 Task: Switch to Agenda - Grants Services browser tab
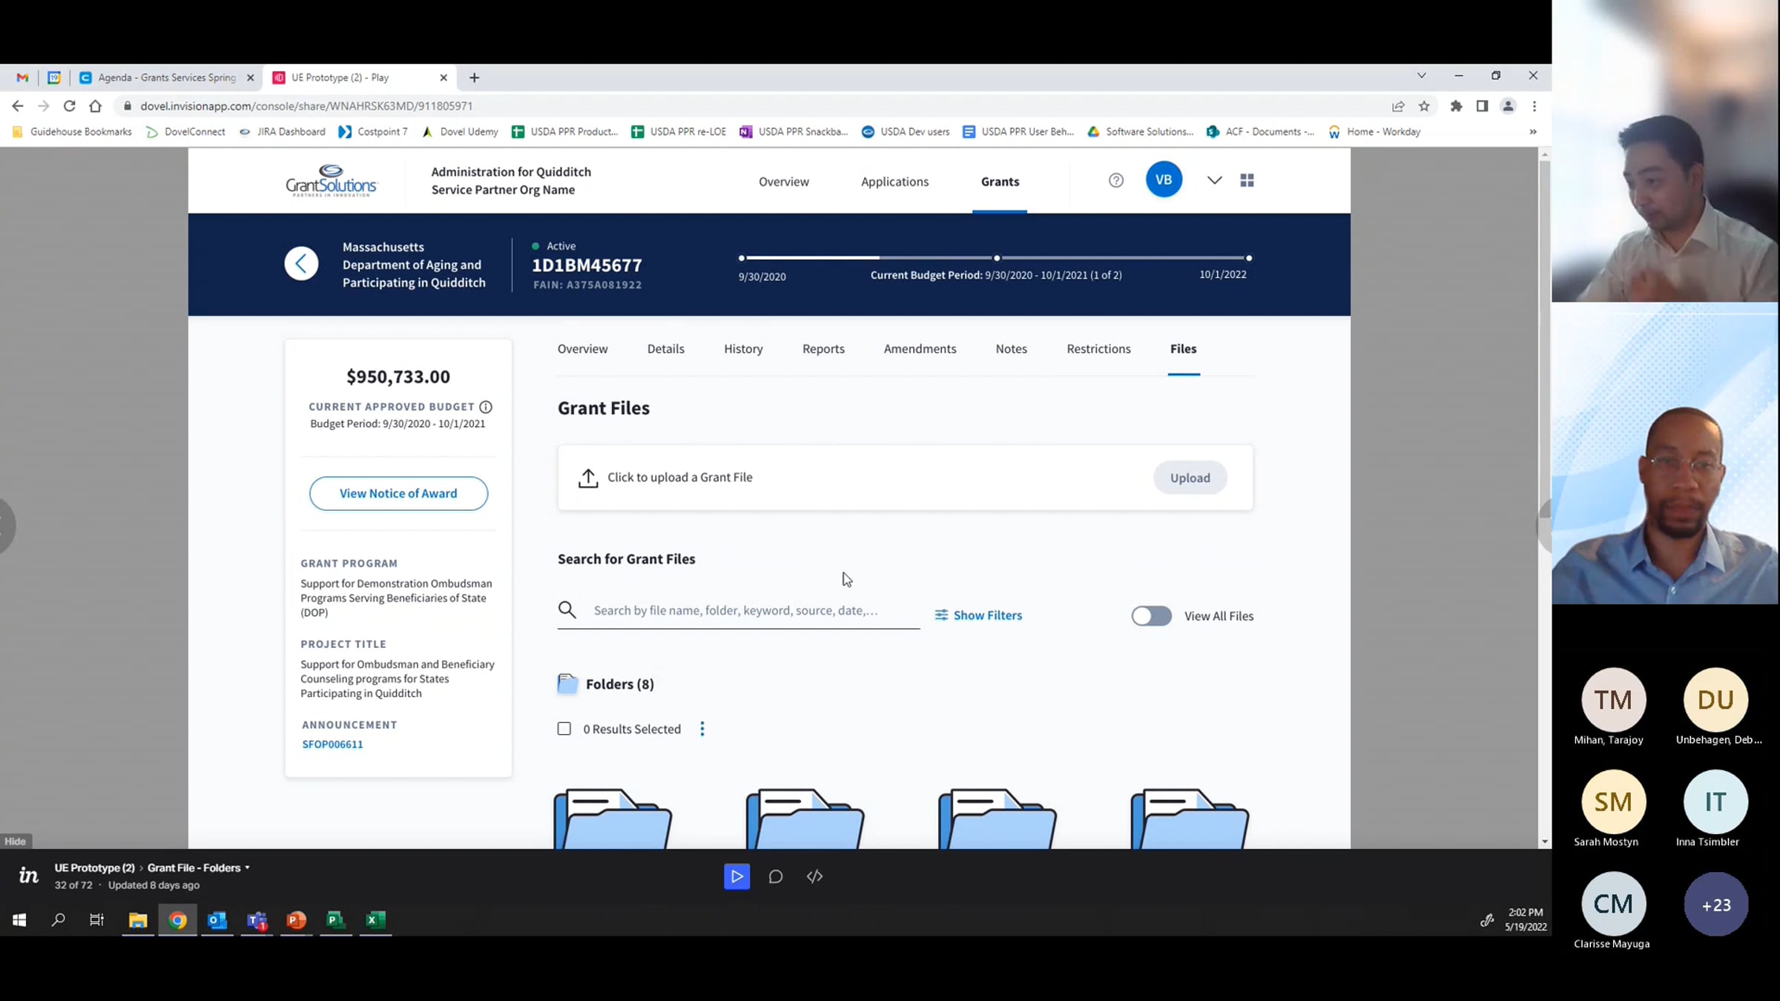(x=166, y=77)
